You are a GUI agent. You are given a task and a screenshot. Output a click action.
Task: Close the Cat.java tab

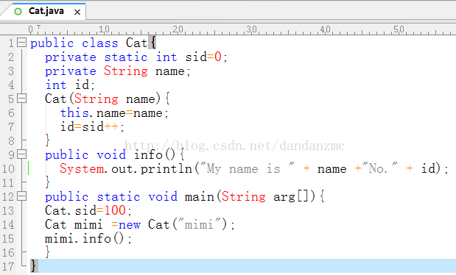(77, 12)
